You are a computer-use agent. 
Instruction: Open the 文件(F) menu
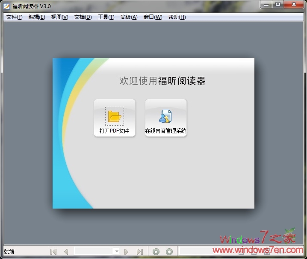pos(14,17)
